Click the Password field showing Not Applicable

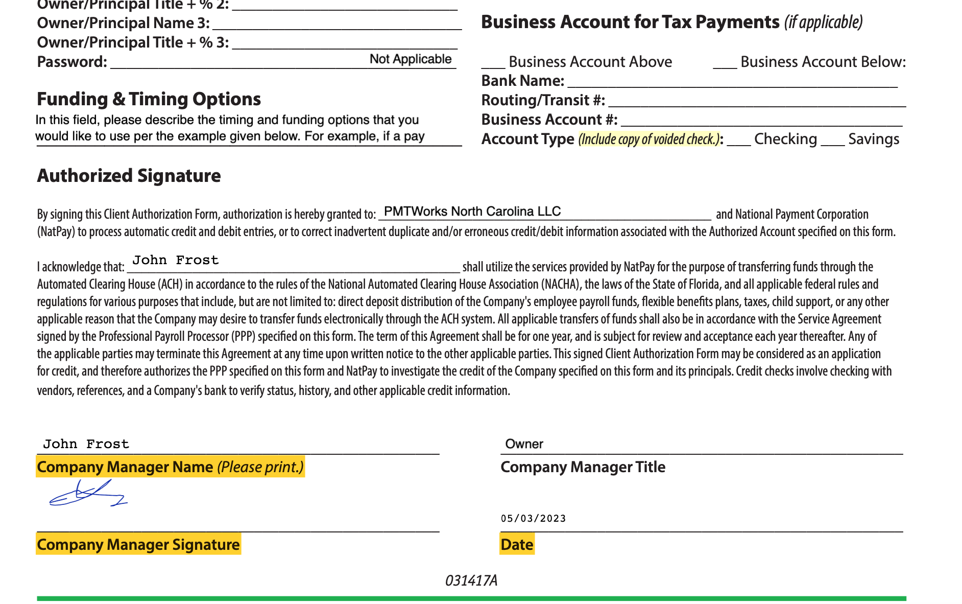click(283, 61)
